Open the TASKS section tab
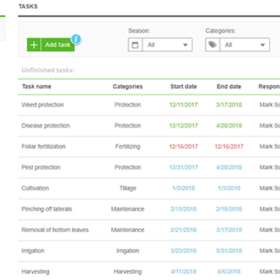Image resolution: width=280 pixels, height=280 pixels. [28, 7]
